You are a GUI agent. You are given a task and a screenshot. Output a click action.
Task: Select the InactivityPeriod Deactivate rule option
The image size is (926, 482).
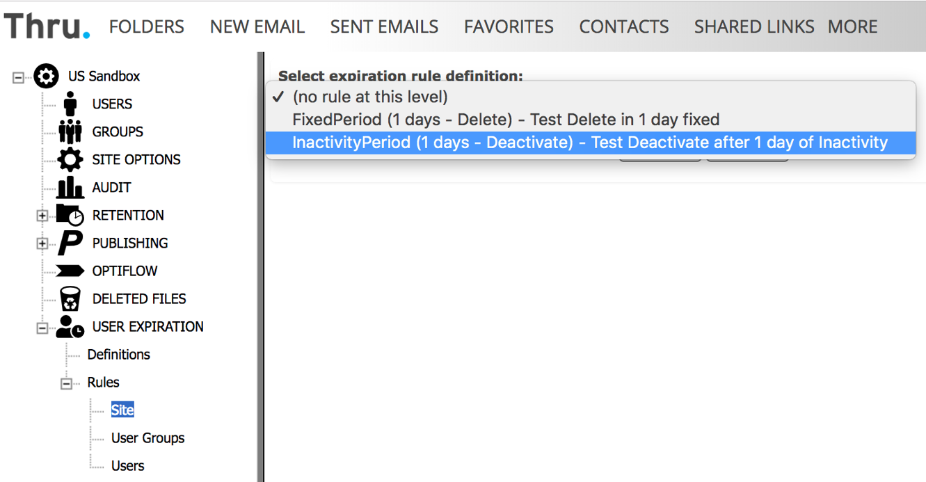(x=590, y=143)
